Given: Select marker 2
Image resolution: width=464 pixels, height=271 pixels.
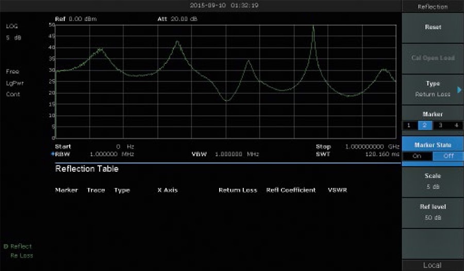Looking at the screenshot, I should click(425, 125).
